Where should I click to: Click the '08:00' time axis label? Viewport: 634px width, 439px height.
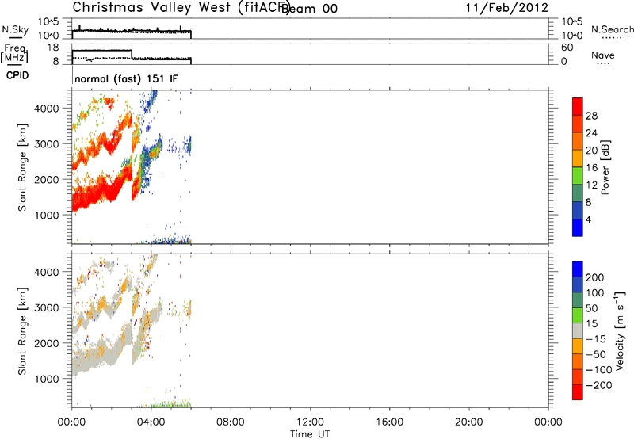(231, 422)
